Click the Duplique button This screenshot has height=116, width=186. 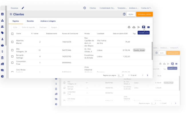click(x=43, y=27)
